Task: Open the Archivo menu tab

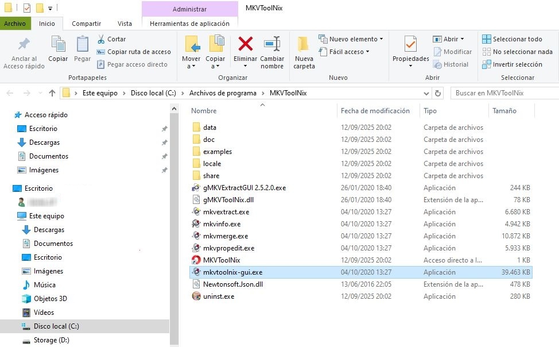Action: [x=15, y=24]
